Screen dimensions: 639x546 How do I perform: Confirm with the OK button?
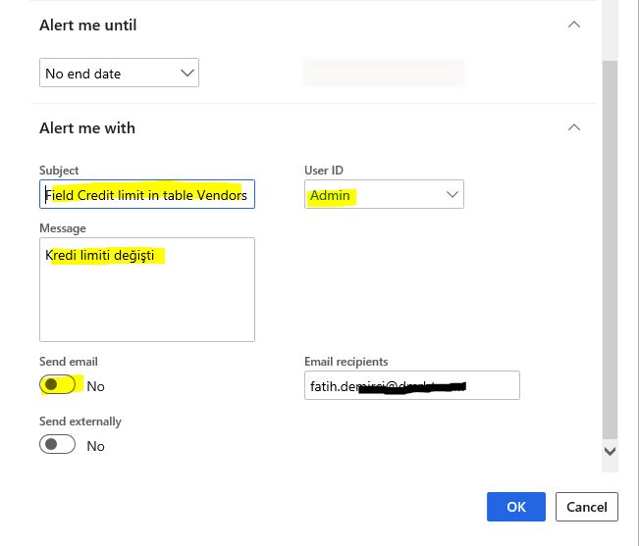pyautogui.click(x=516, y=507)
